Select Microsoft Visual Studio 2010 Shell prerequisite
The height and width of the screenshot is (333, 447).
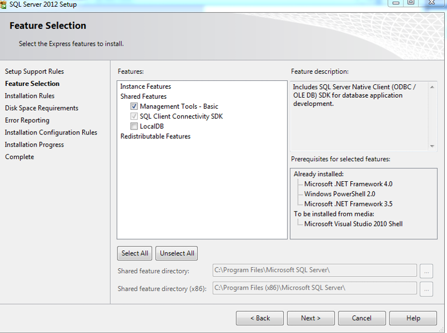tap(353, 224)
